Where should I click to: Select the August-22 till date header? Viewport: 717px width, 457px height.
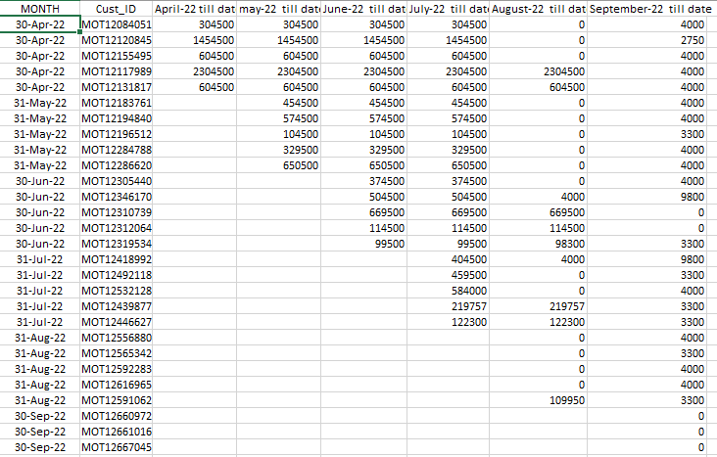538,8
